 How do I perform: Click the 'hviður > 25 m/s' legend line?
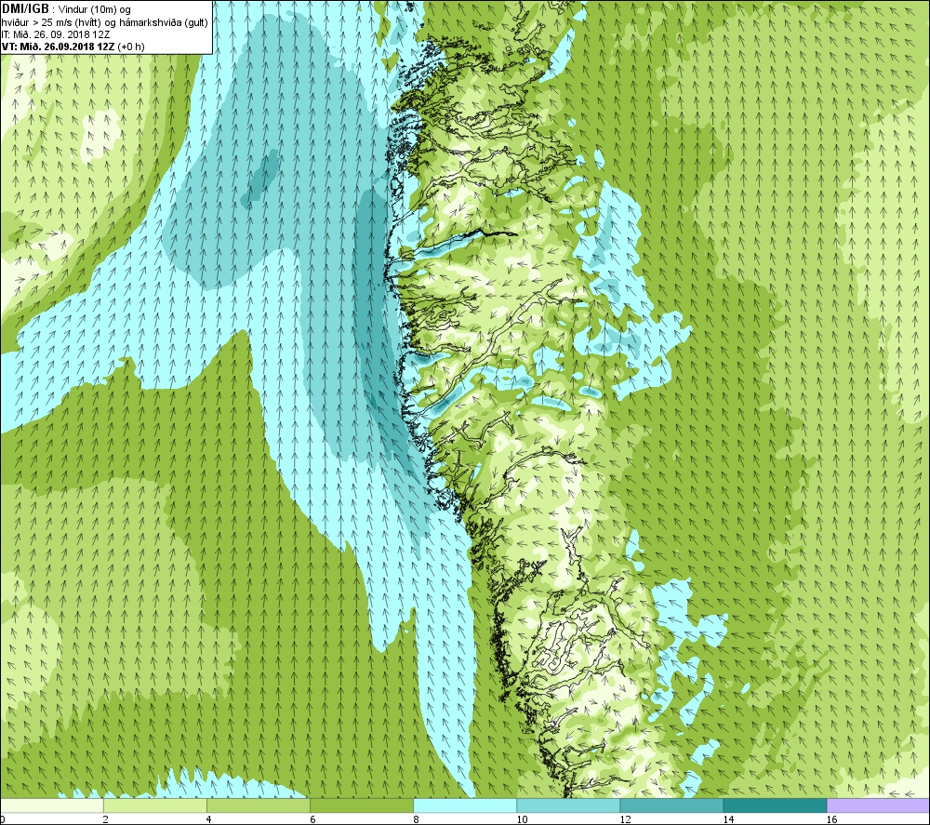(104, 22)
